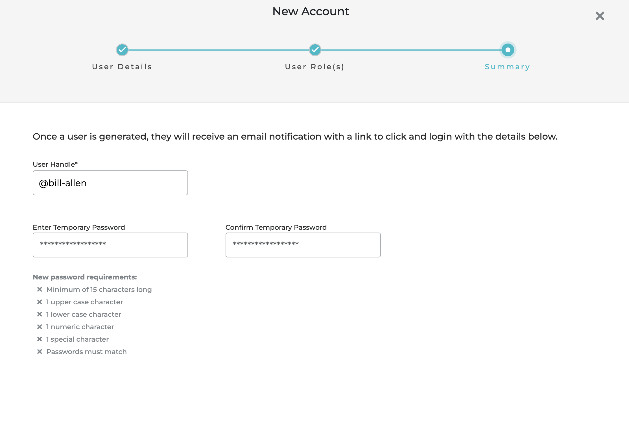The width and height of the screenshot is (629, 425).
Task: Close the New Account dialog
Action: point(600,16)
